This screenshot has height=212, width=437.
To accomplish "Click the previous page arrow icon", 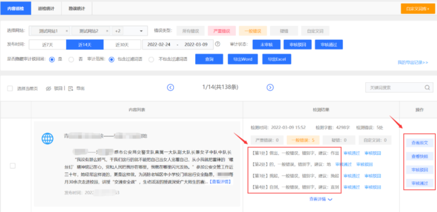I will [170, 88].
